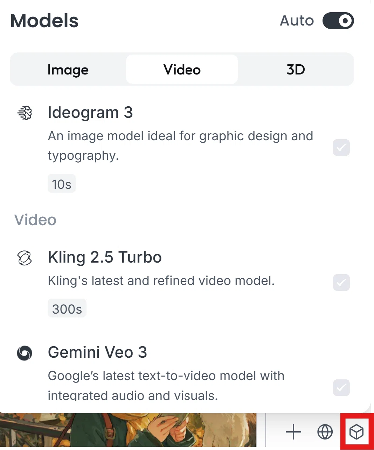Click the illustrated artwork thumbnail below panel
Screen dimensions: 374x450
[x=128, y=431]
